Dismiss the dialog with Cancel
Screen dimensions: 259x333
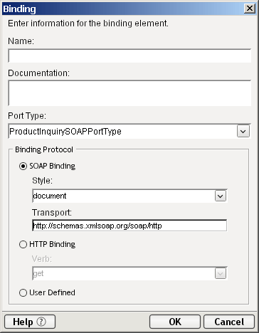click(x=229, y=322)
